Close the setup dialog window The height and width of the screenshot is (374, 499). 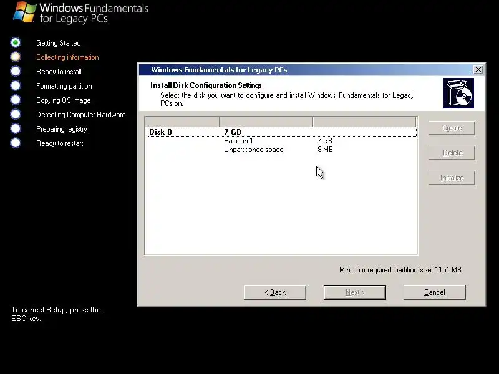pos(478,70)
